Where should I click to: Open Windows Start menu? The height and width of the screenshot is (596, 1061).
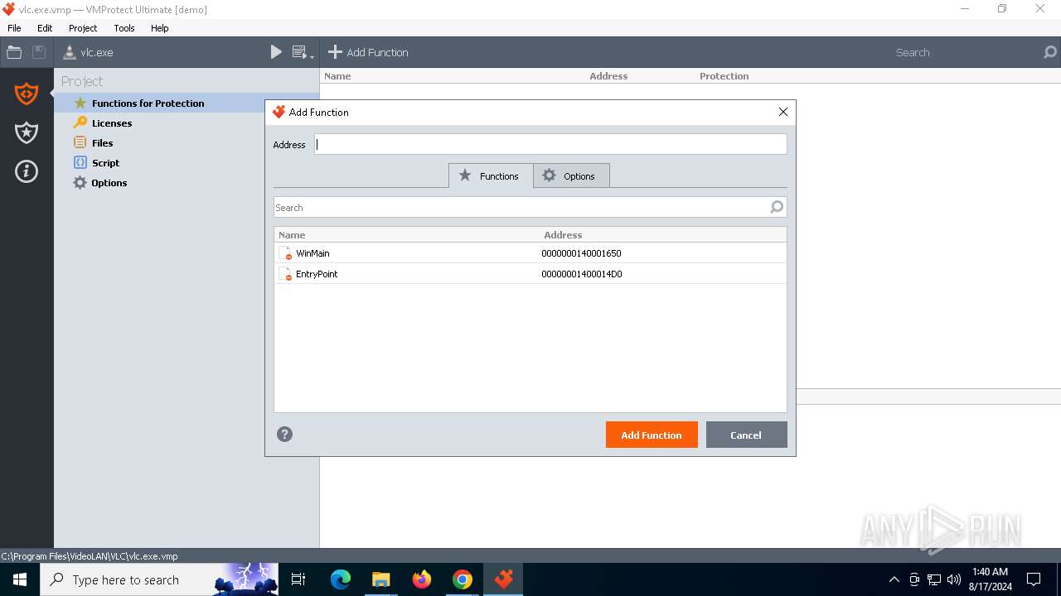tap(20, 579)
